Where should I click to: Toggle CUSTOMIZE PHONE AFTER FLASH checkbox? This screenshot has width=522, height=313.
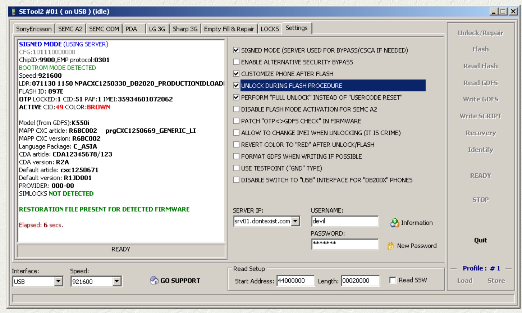236,74
